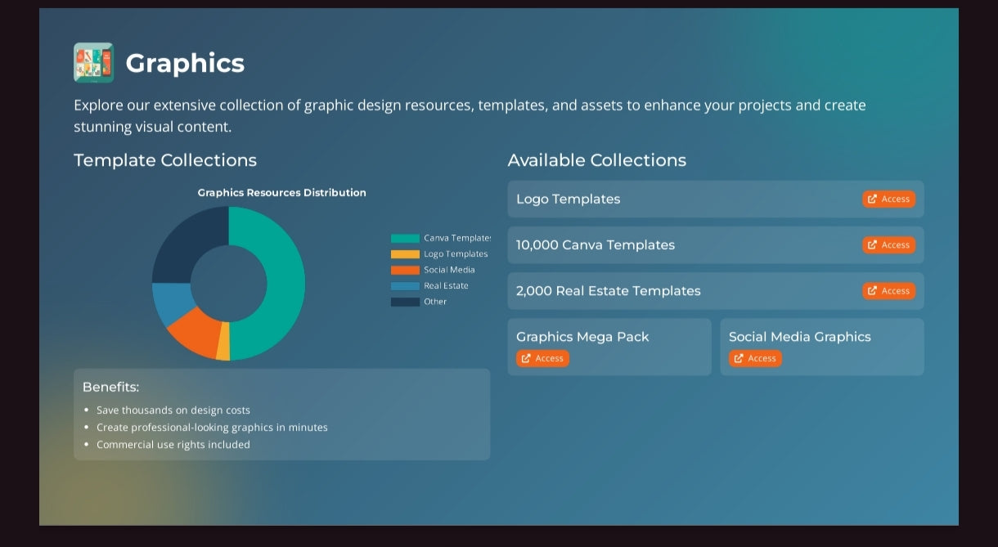Click the Logo Templates collection title
This screenshot has width=998, height=547.
coord(568,199)
